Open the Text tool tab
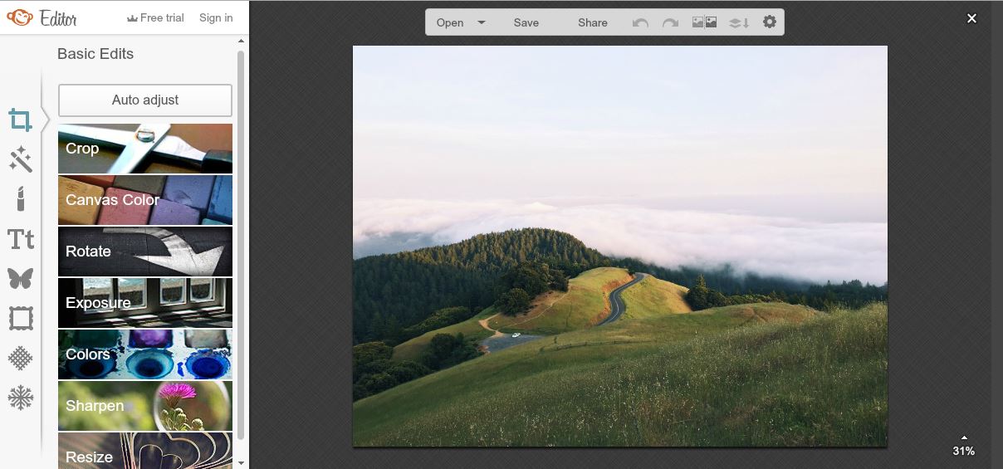This screenshot has height=469, width=1003. [21, 240]
